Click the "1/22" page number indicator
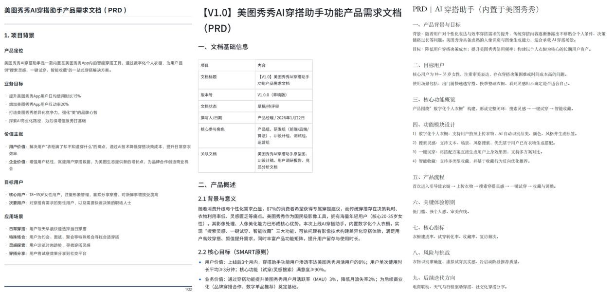Image resolution: width=615 pixels, height=293 pixels. [188, 290]
